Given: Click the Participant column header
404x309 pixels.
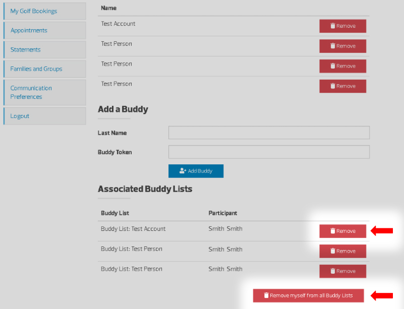Looking at the screenshot, I should 223,213.
